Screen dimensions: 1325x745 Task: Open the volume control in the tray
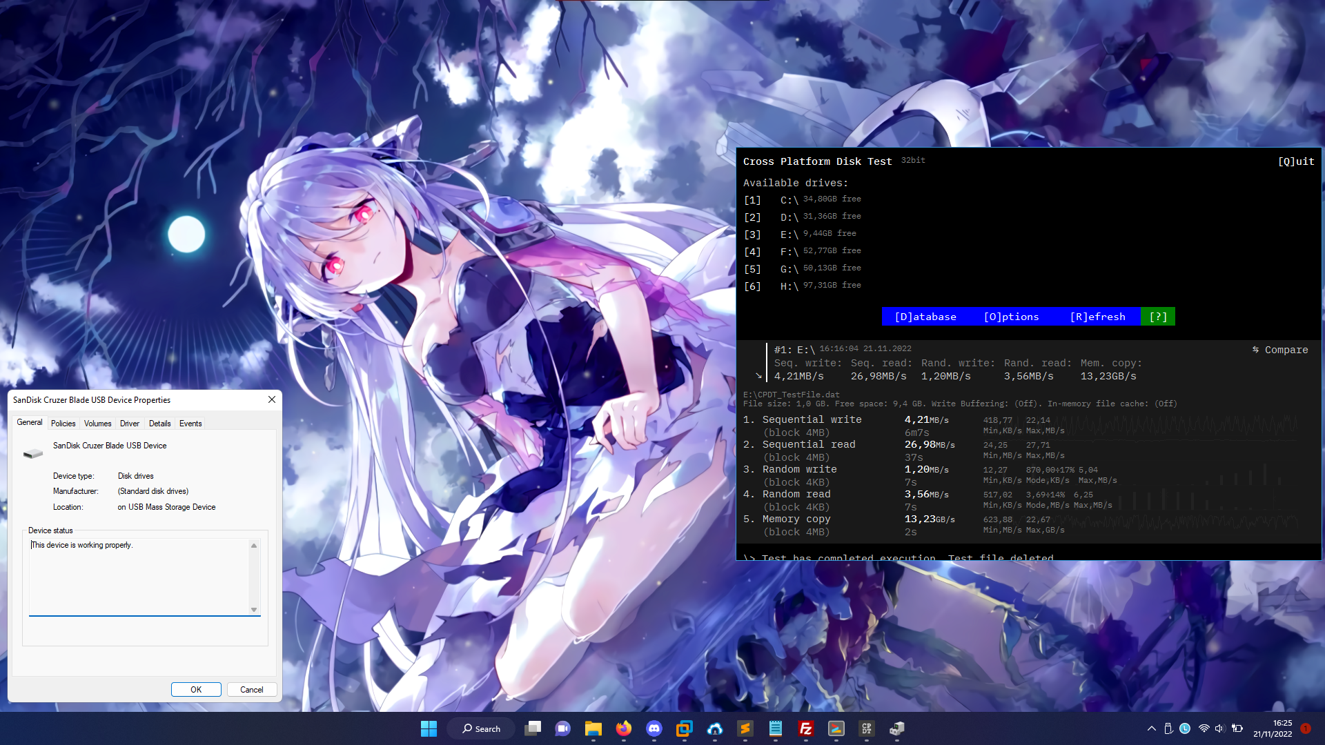click(x=1219, y=728)
